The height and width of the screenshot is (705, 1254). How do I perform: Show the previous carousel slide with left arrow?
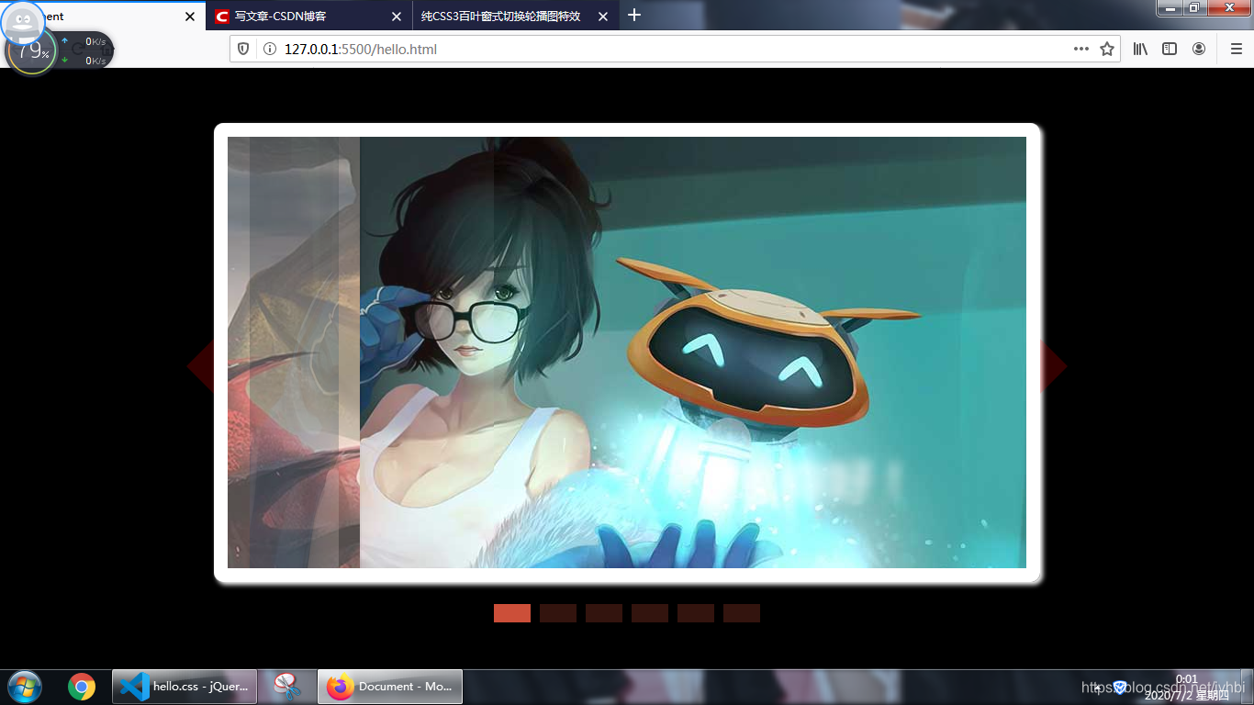(x=200, y=366)
